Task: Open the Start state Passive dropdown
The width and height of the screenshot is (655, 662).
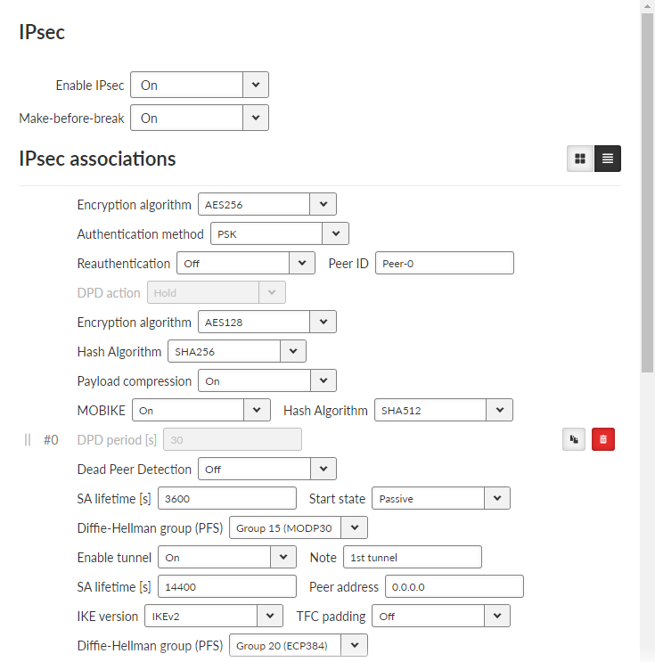Action: coord(441,498)
